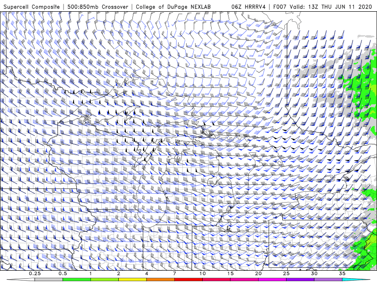This screenshot has height=282, width=377.
Task: Click the 10 label on the color scale
Action: coord(203,274)
